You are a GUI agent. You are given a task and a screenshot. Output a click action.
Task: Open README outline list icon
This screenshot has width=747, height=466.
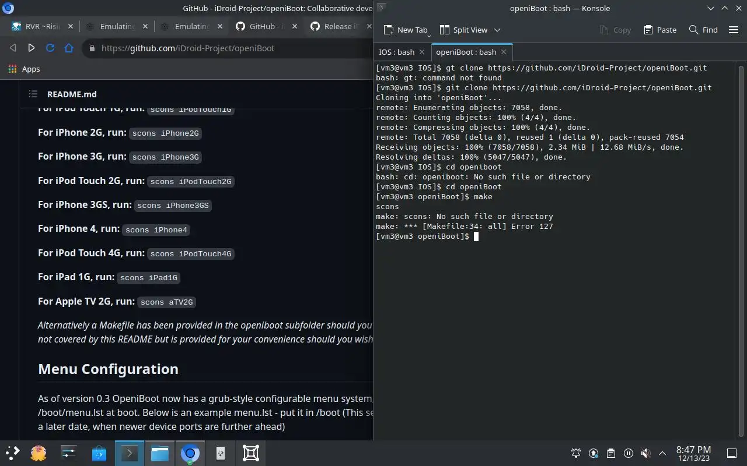tap(33, 94)
